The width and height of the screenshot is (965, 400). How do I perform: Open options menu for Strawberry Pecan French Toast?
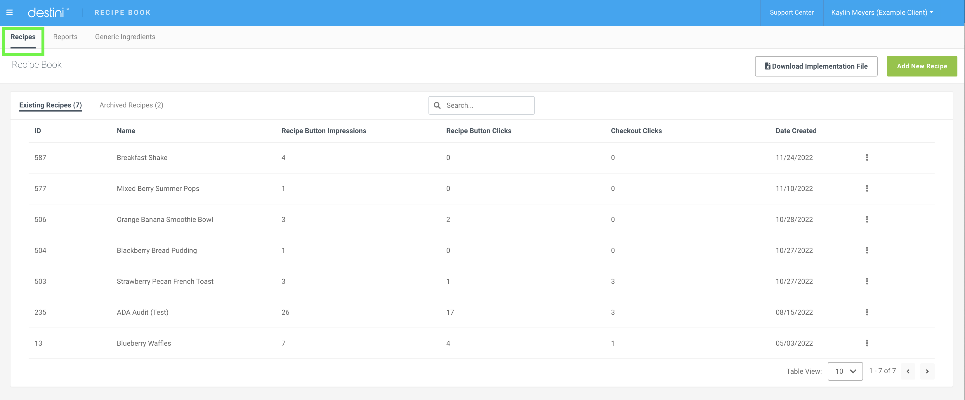[x=867, y=281]
